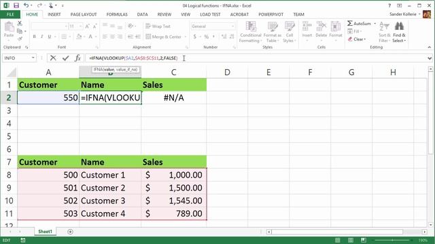Viewport: 435px width, 244px height.
Task: Click Conditional Formatting button
Action: pyautogui.click(x=251, y=33)
